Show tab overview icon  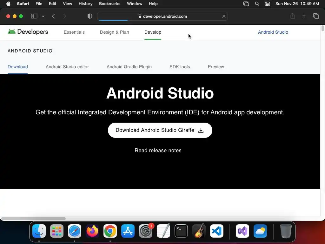(x=316, y=16)
